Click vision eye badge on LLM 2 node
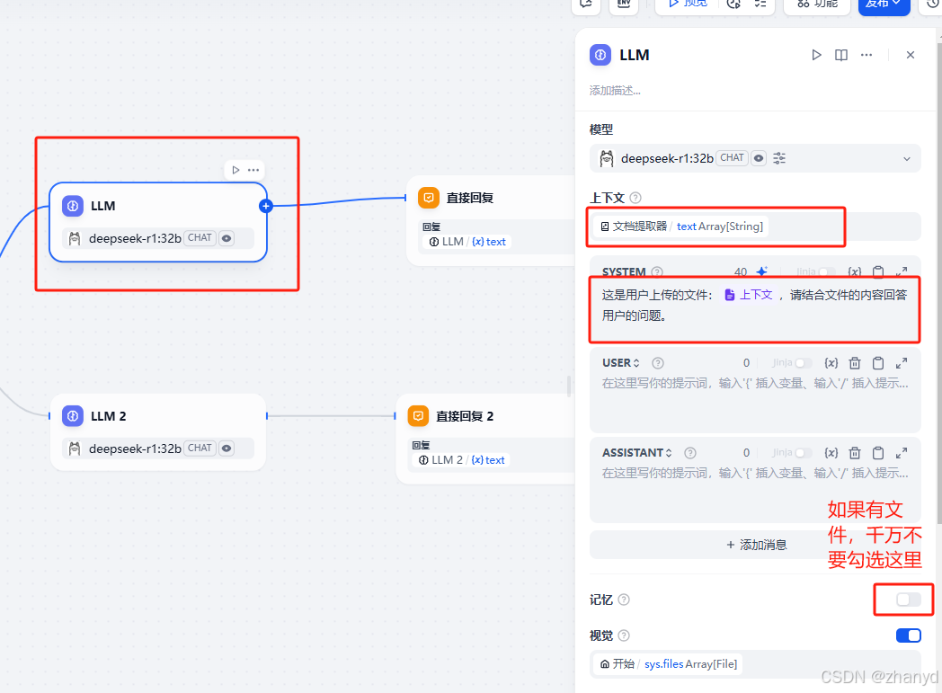Image resolution: width=942 pixels, height=693 pixels. point(227,449)
